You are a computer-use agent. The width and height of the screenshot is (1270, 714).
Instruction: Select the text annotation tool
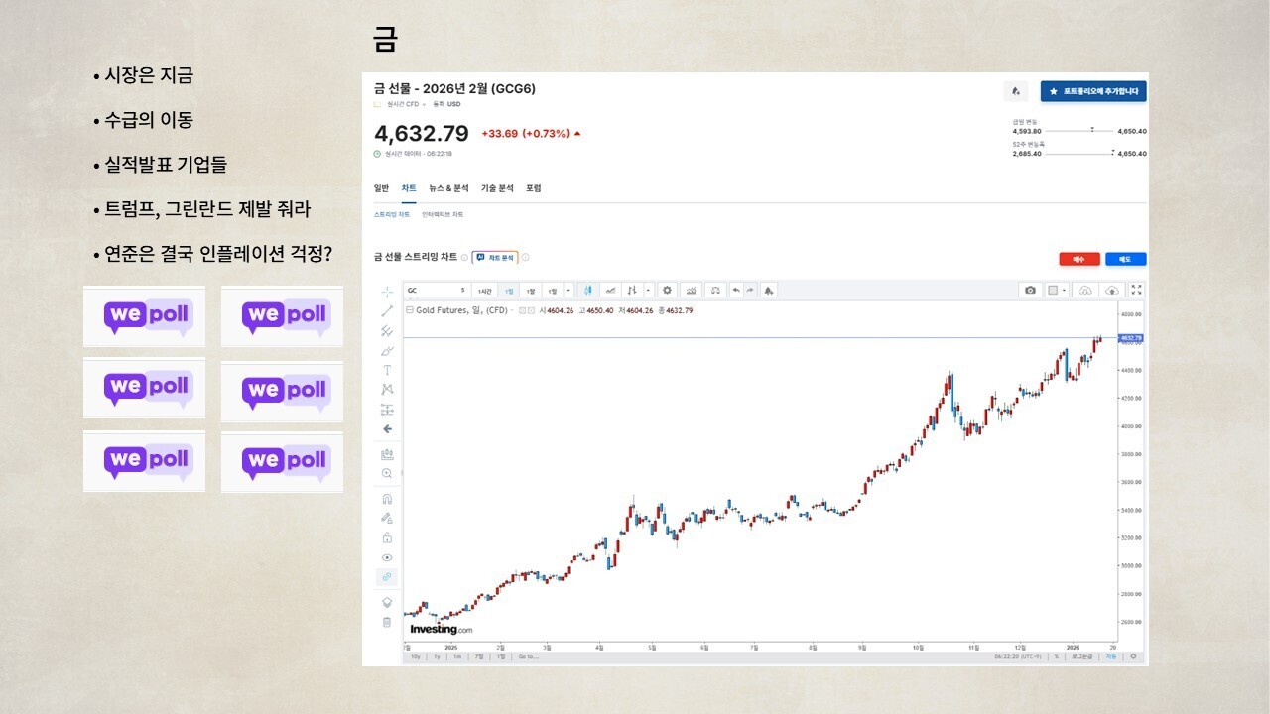(387, 370)
